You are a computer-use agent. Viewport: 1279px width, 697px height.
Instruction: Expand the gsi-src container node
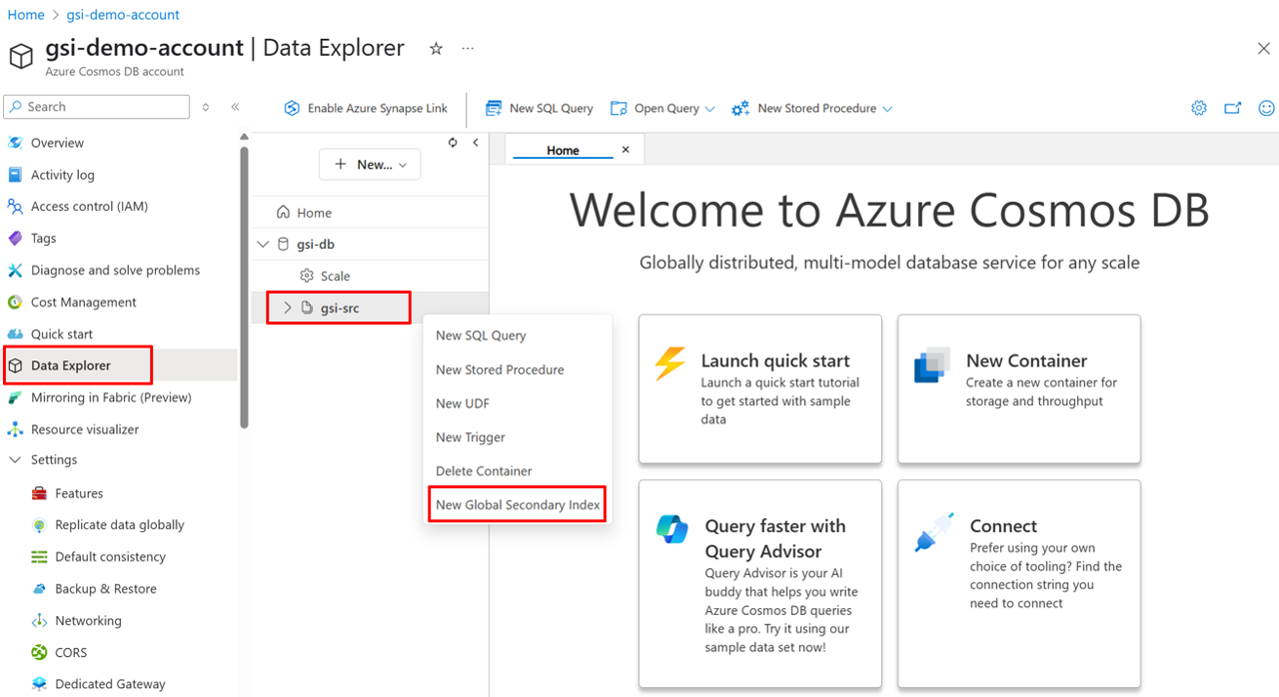coord(287,308)
